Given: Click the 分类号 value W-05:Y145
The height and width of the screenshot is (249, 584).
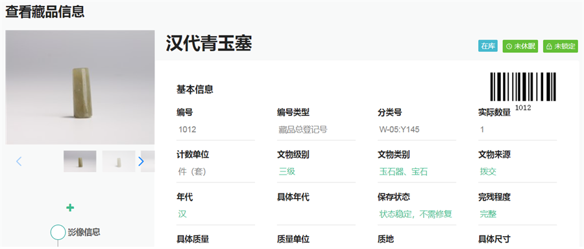Looking at the screenshot, I should [x=399, y=129].
